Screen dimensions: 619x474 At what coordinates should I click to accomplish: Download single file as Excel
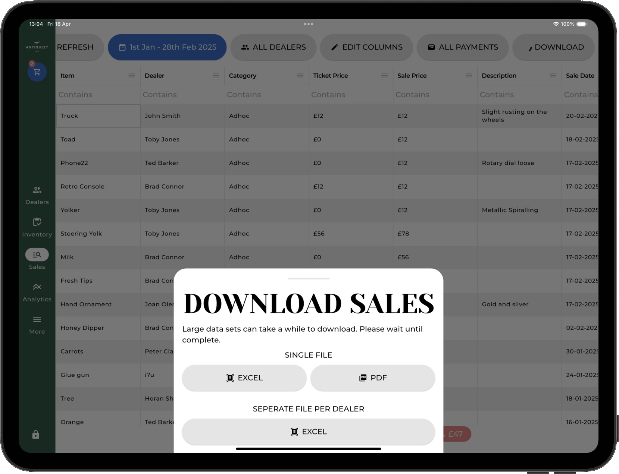(244, 378)
